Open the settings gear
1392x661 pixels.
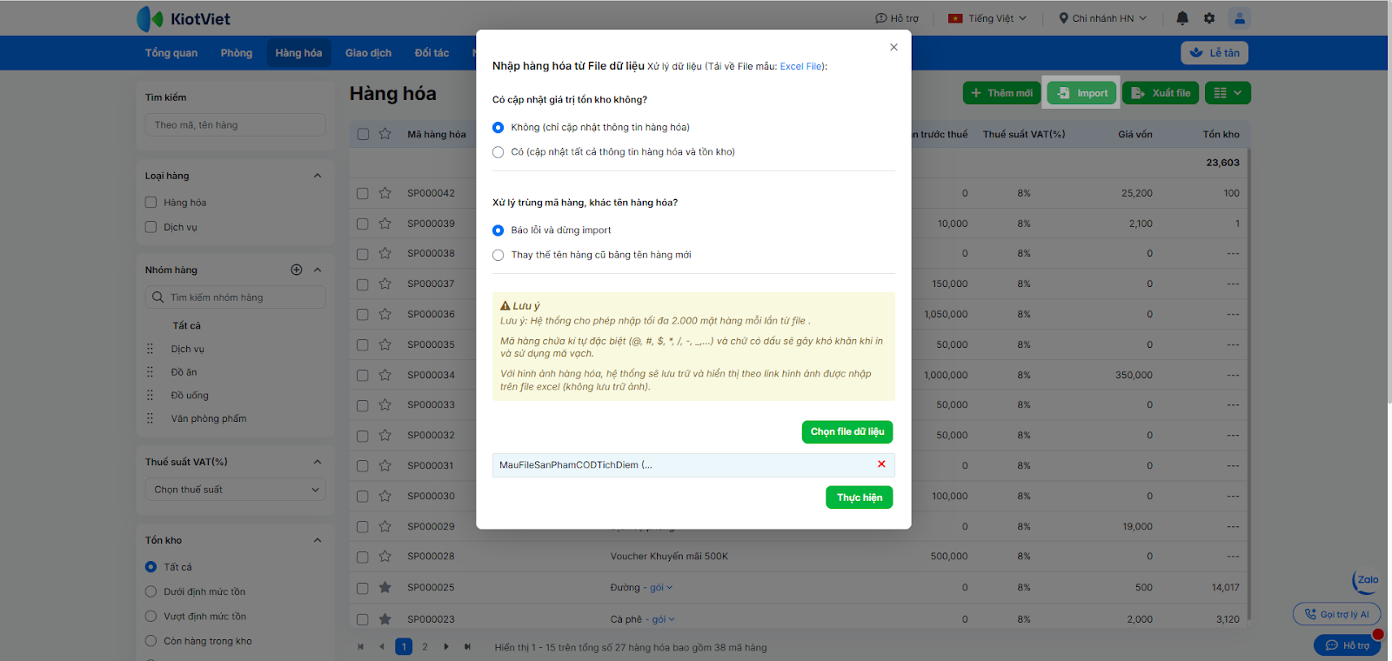(x=1209, y=18)
